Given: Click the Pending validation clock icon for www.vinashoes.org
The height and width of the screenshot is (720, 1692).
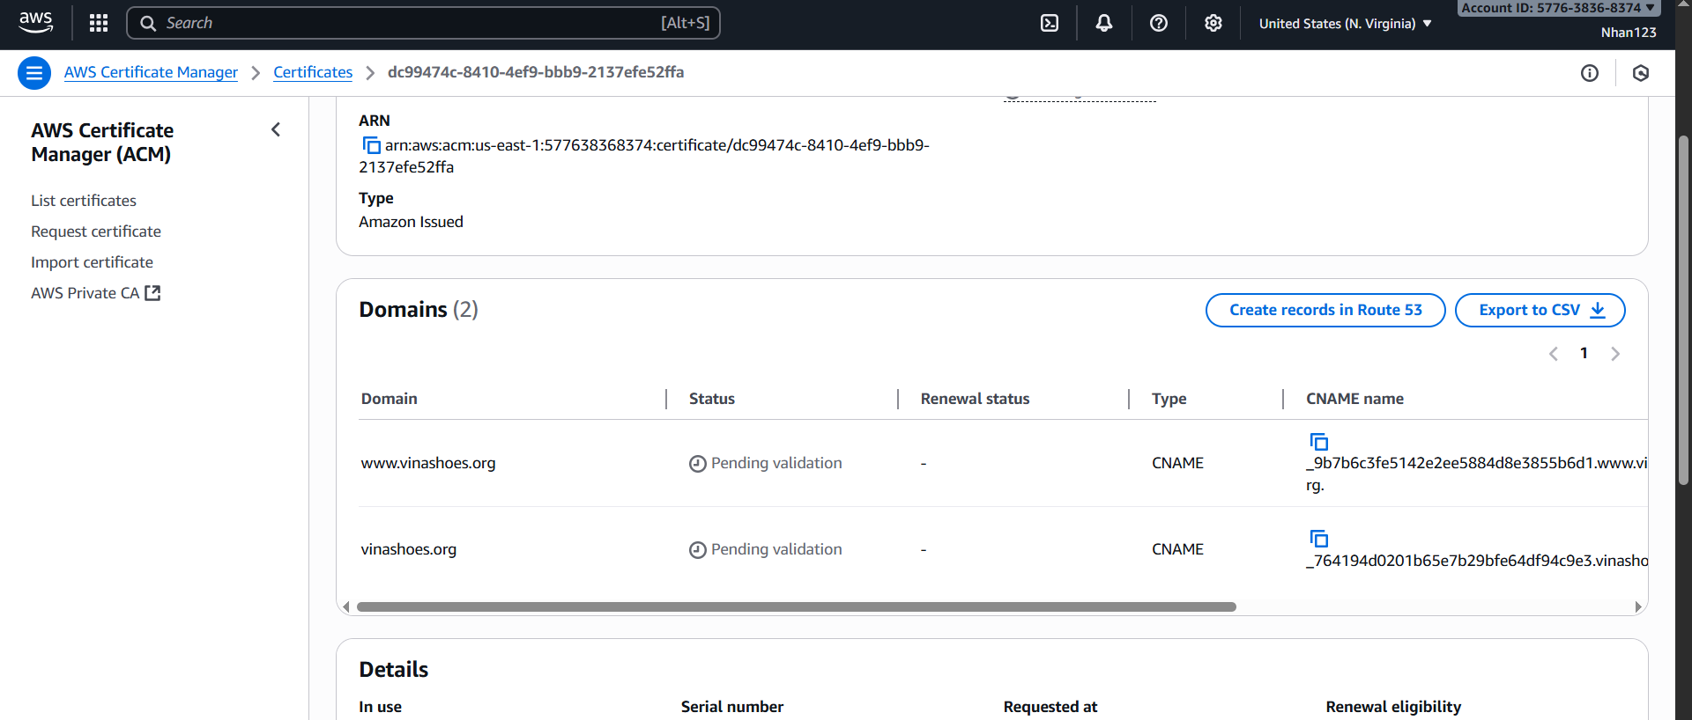Looking at the screenshot, I should point(698,464).
